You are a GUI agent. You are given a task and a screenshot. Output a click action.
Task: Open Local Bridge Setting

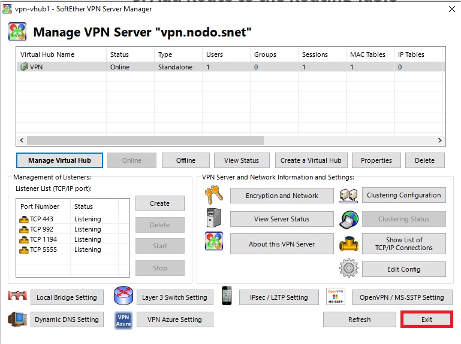67,297
